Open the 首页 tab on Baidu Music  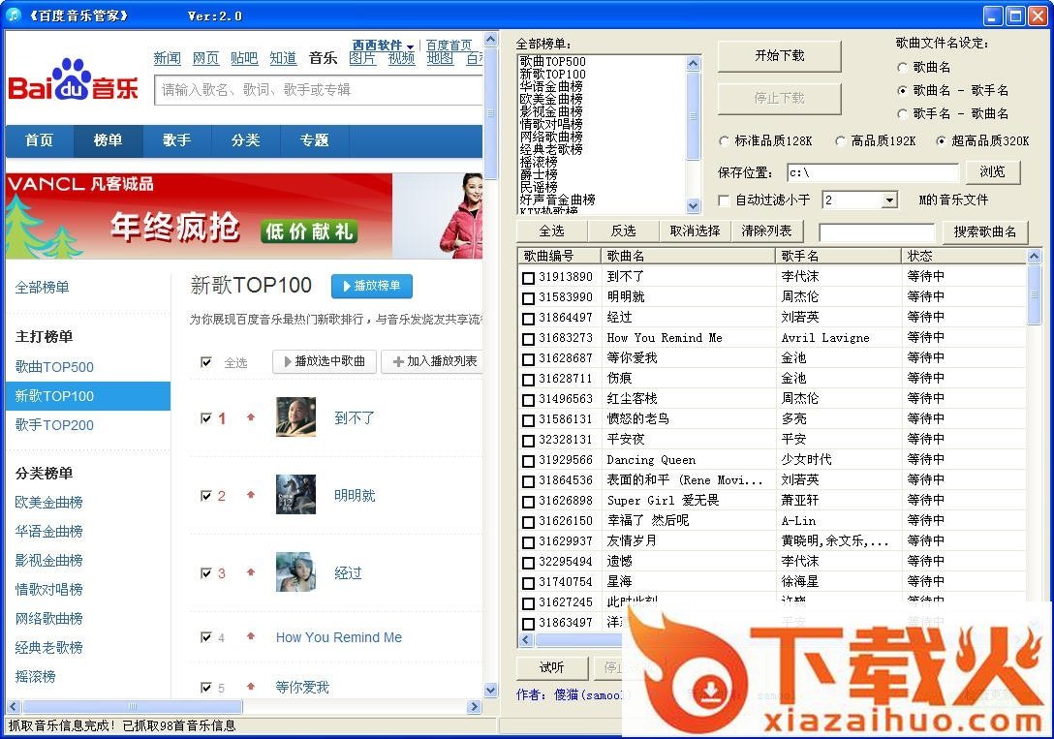[x=40, y=140]
